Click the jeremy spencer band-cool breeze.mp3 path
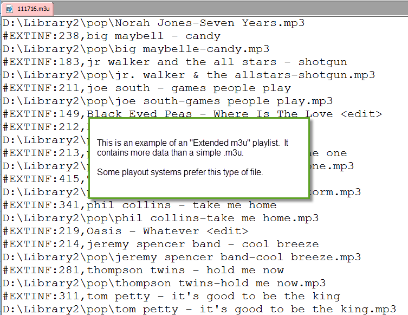This screenshot has height=315, width=408. (182, 257)
